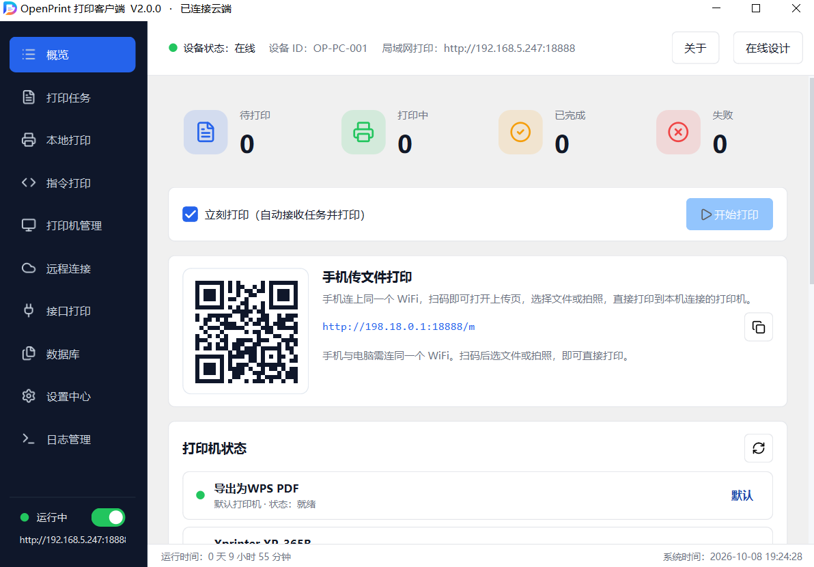Open 打印任务 in the sidebar
The image size is (814, 567).
(72, 98)
